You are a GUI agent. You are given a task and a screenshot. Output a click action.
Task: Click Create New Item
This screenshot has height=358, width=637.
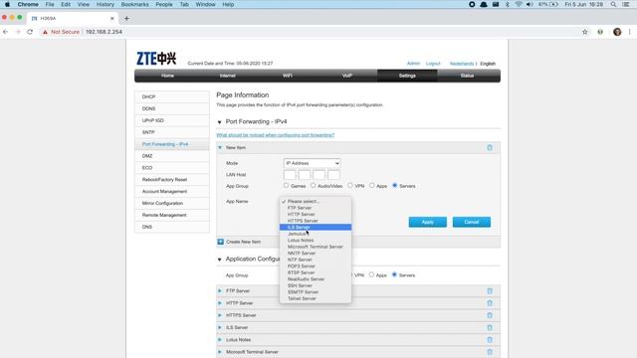click(x=243, y=242)
